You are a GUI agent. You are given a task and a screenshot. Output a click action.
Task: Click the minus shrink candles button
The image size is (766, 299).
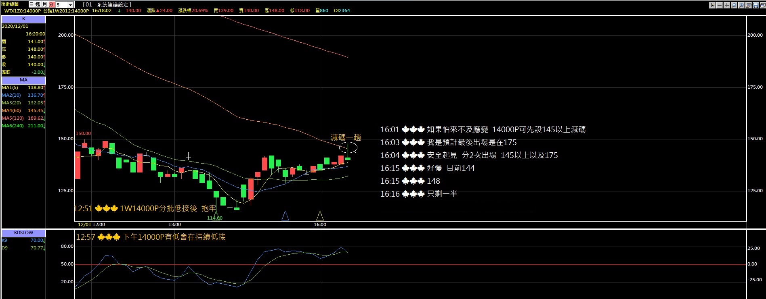[x=720, y=5]
